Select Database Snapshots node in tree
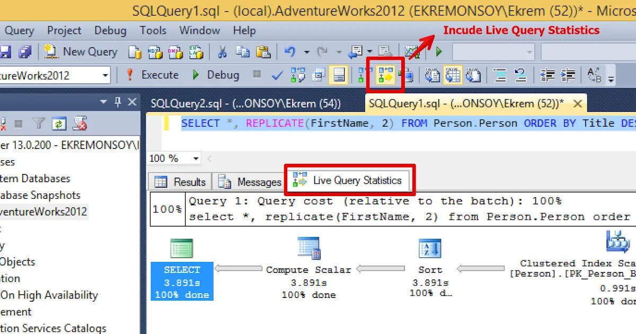 pos(40,195)
